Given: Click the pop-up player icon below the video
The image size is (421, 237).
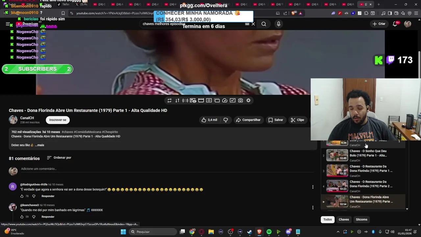Looking at the screenshot, I should point(217,100).
